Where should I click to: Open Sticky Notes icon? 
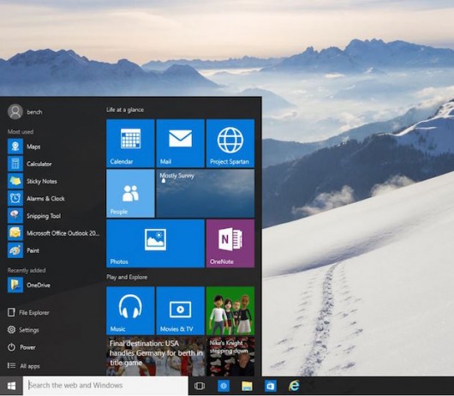pos(15,181)
